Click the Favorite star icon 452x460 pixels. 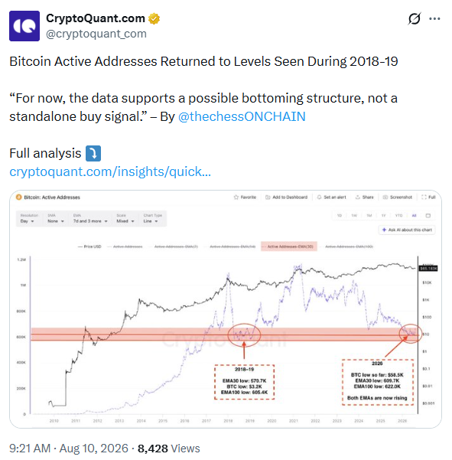236,197
